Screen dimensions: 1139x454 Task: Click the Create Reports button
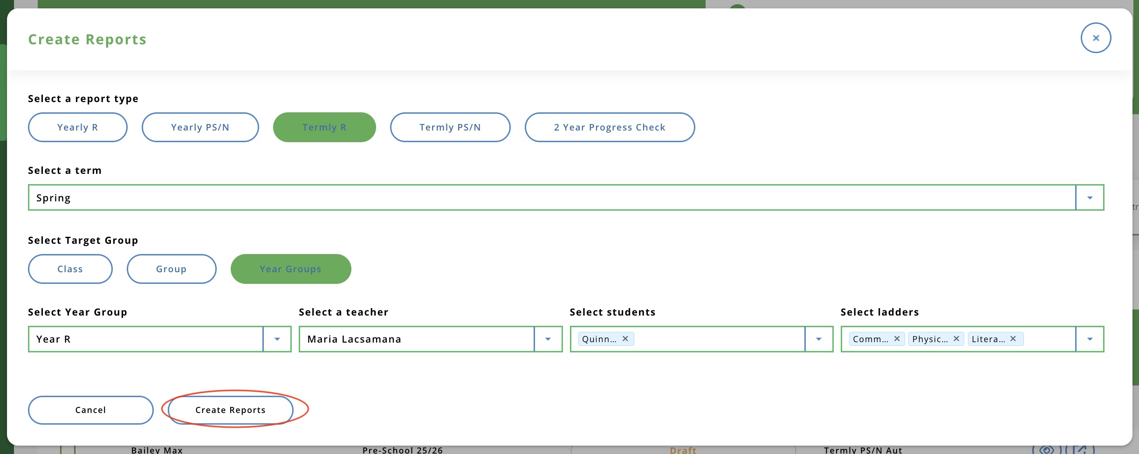click(x=230, y=410)
